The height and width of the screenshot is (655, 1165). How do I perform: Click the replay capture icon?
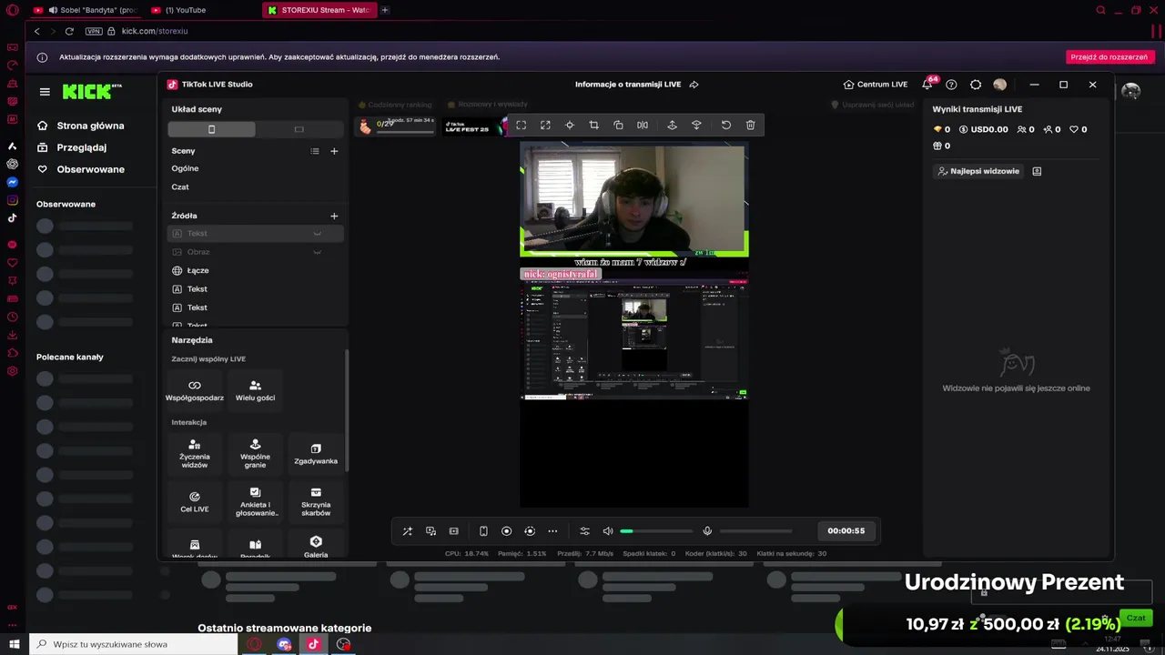pos(530,531)
